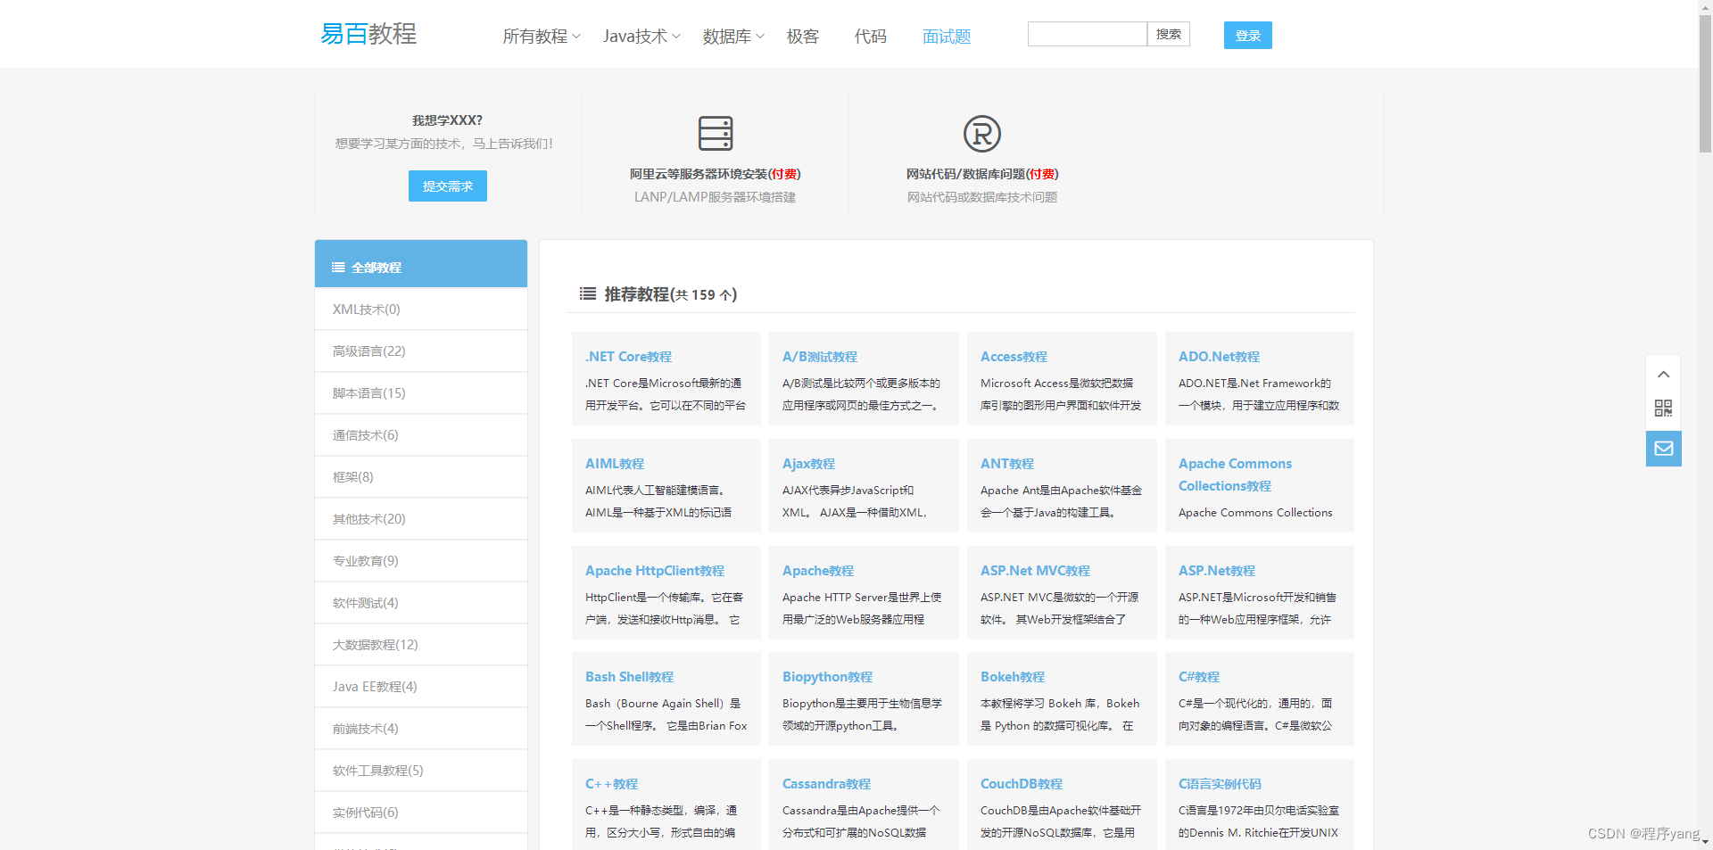The image size is (1713, 850).
Task: Click the server stack icon
Action: (x=715, y=133)
